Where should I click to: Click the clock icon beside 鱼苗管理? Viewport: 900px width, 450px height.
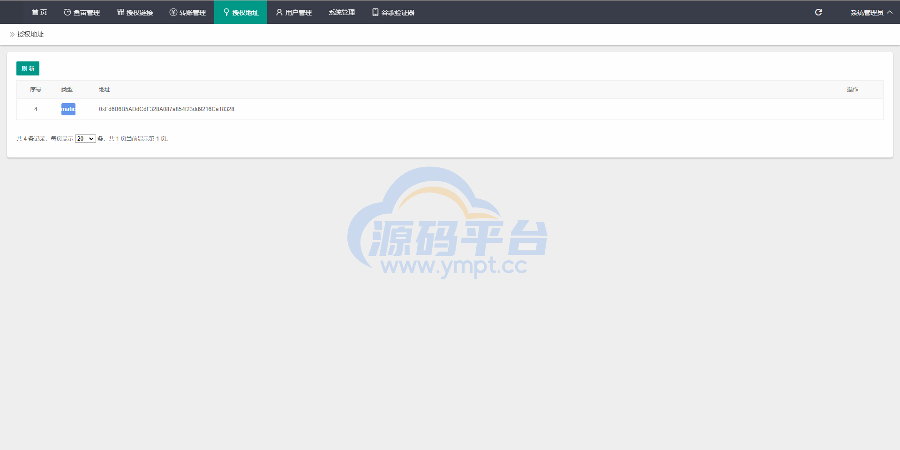67,12
